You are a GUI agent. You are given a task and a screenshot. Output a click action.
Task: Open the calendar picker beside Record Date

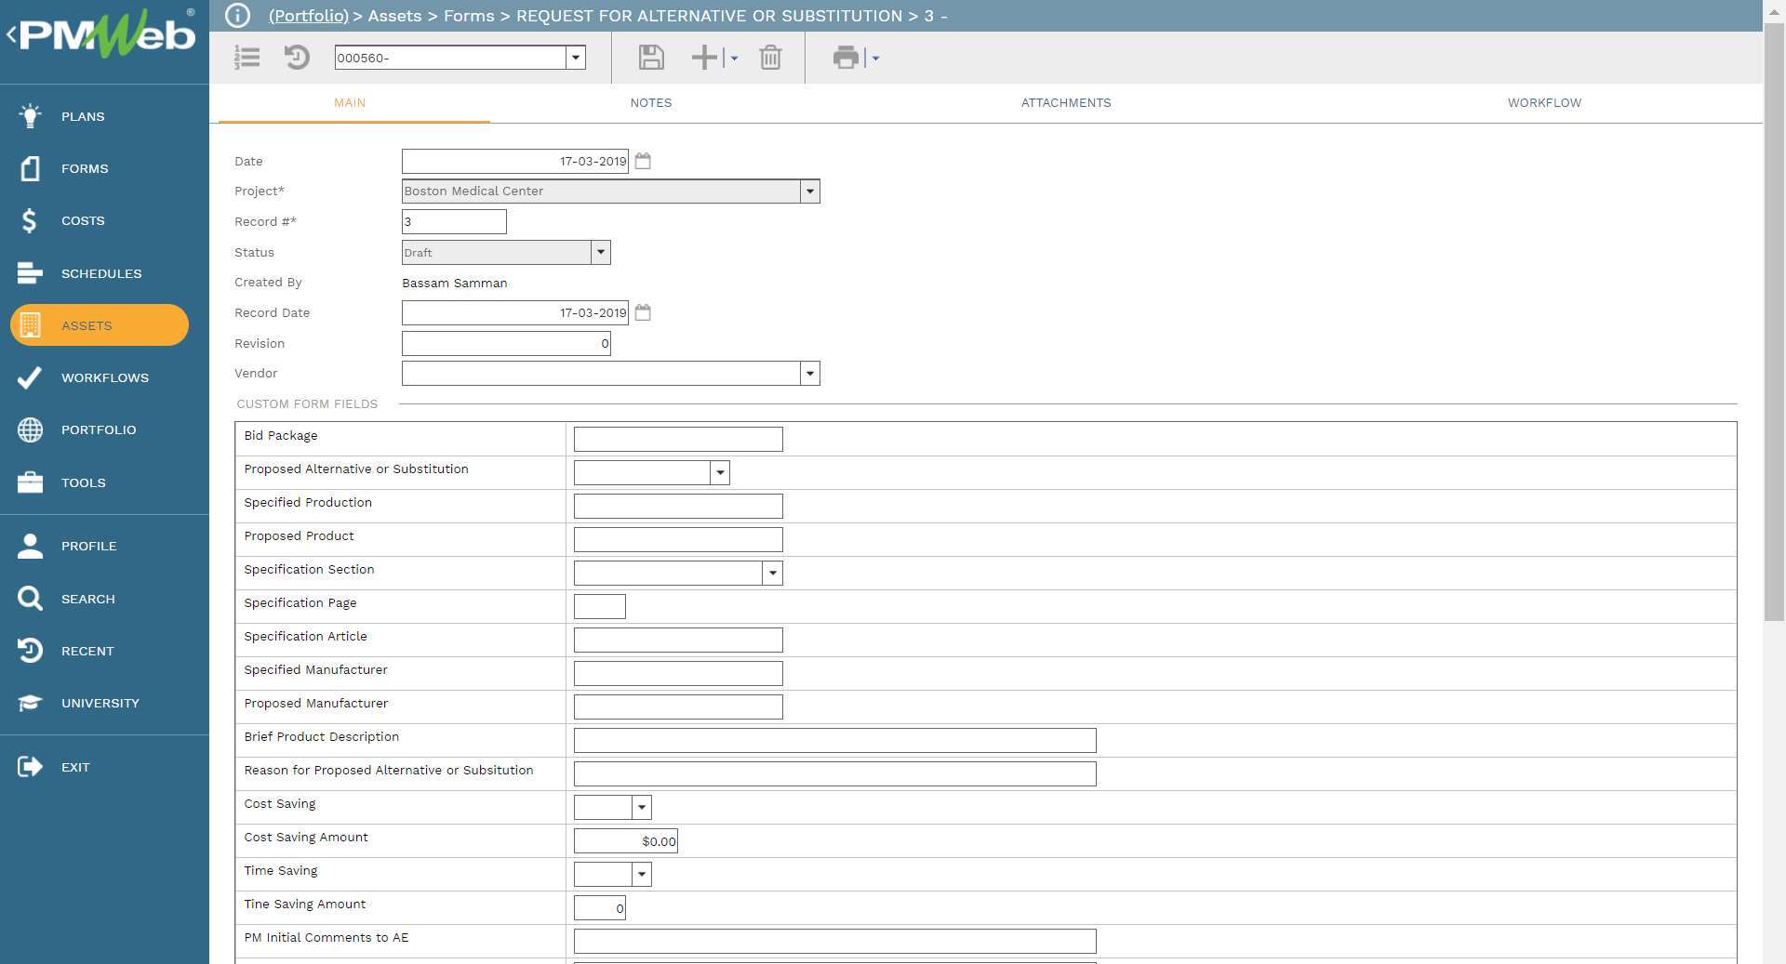[x=643, y=312]
